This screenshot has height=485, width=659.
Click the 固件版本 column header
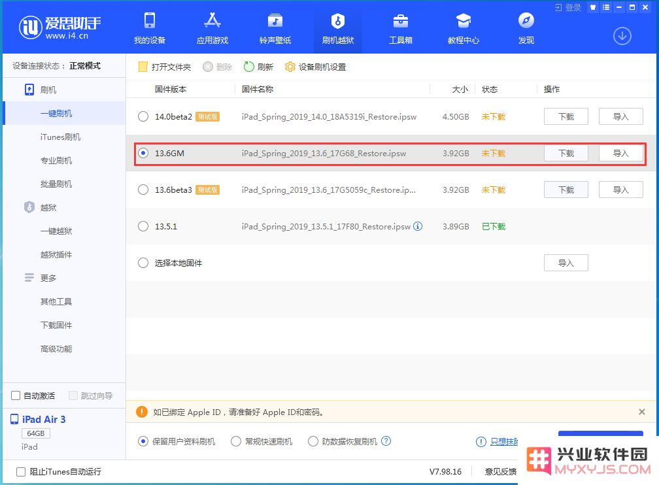pos(171,89)
